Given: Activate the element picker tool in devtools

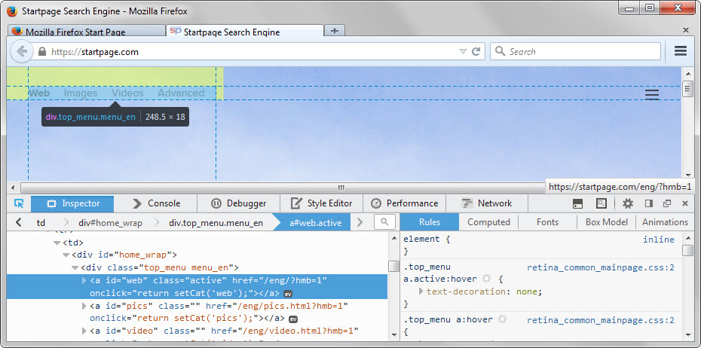Looking at the screenshot, I should click(19, 203).
